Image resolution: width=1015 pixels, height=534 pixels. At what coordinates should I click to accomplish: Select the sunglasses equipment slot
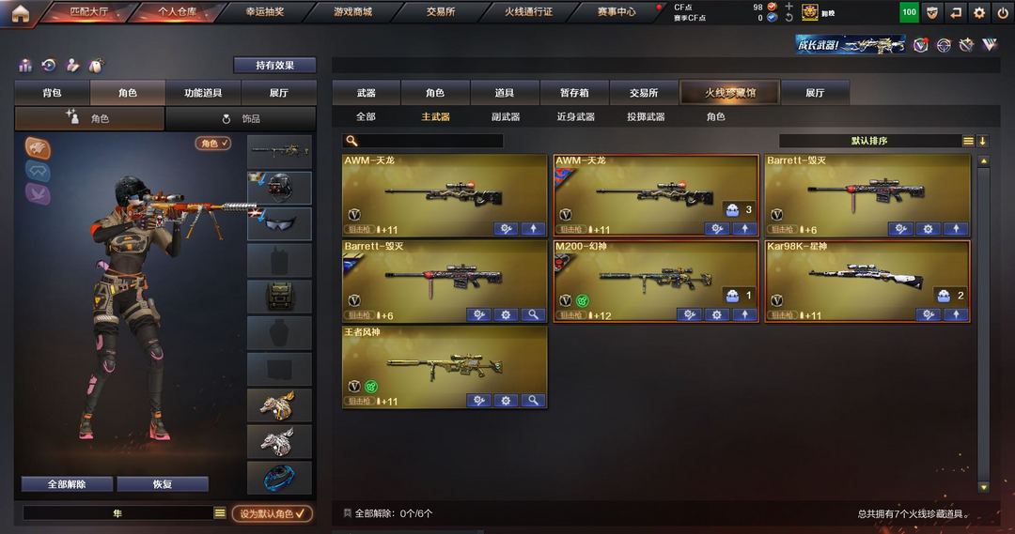pyautogui.click(x=280, y=223)
